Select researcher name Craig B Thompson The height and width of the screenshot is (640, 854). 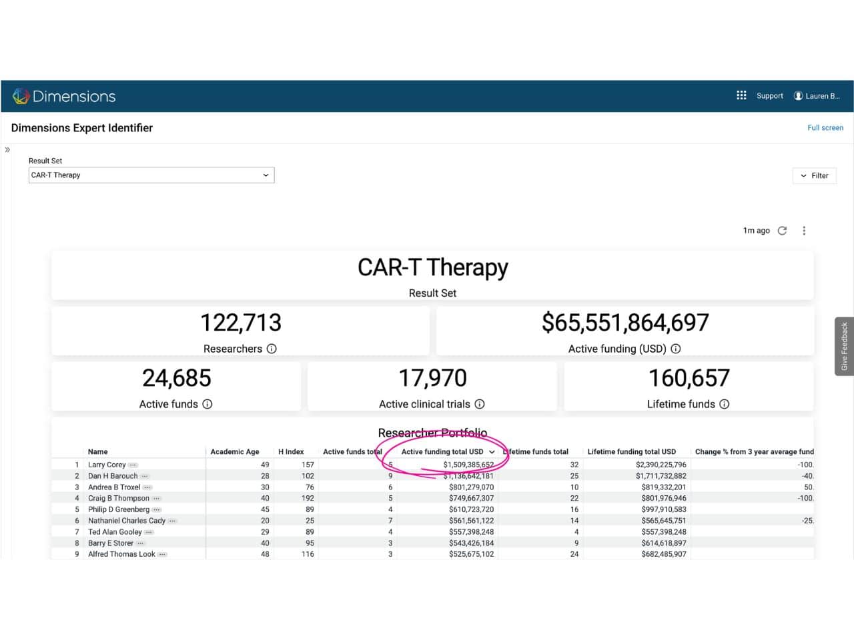point(119,498)
